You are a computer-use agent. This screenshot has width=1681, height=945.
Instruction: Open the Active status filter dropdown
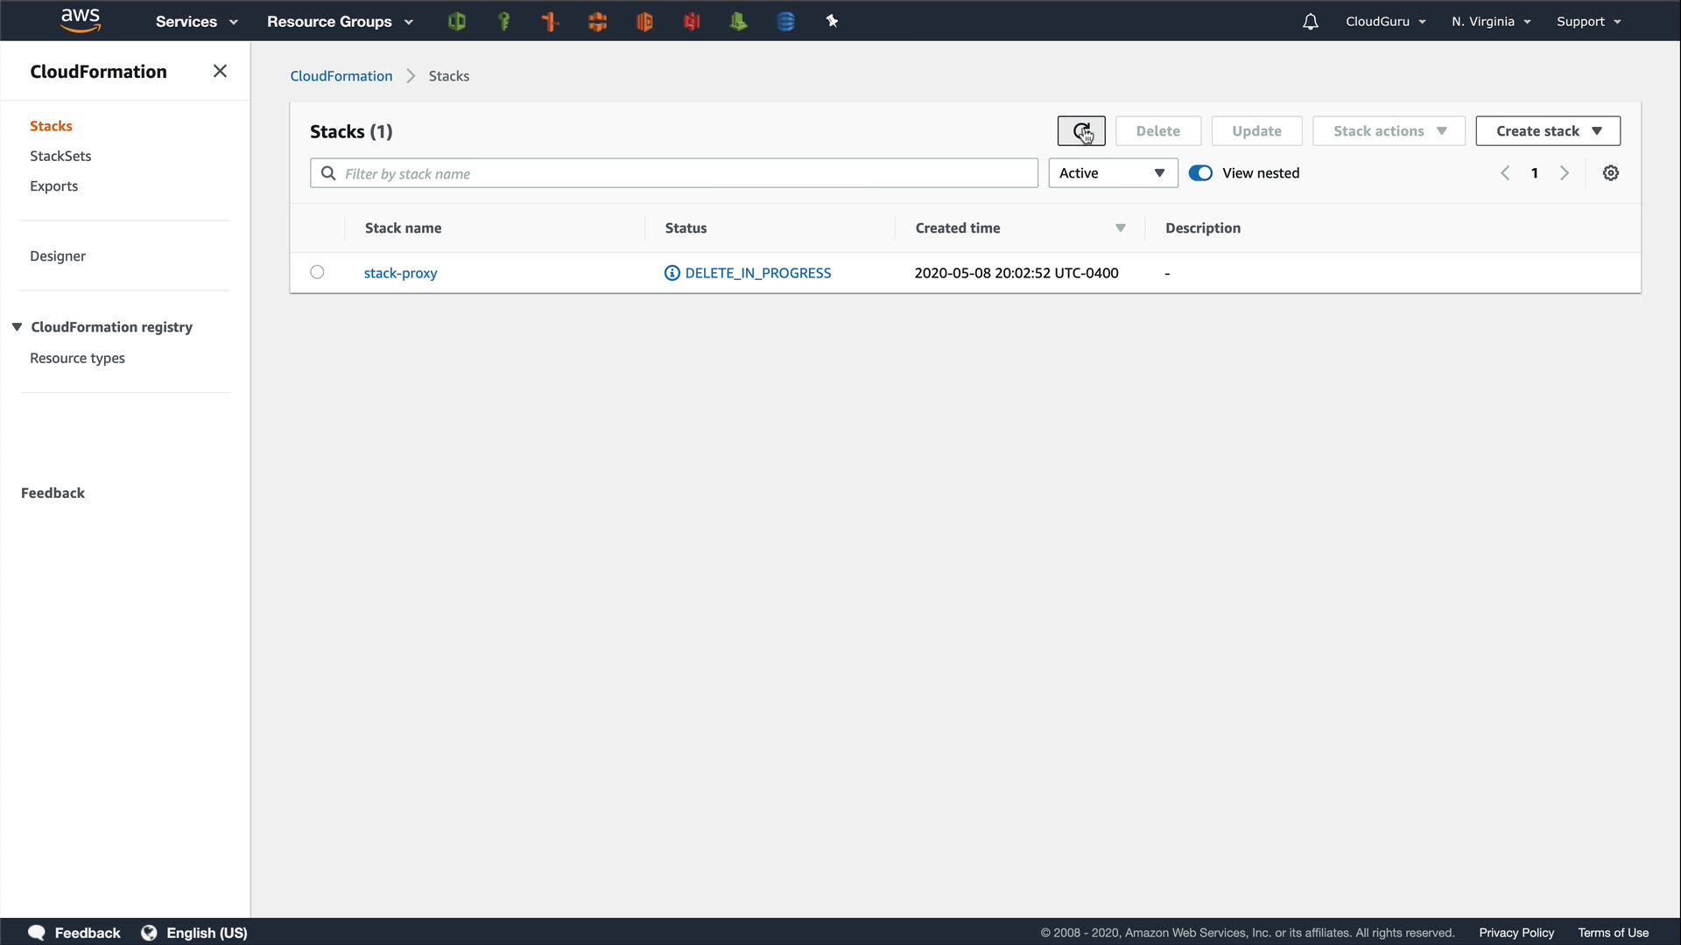(x=1112, y=173)
